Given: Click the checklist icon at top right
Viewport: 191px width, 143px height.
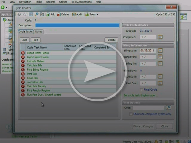Looking at the screenshot, I should coord(183,16).
